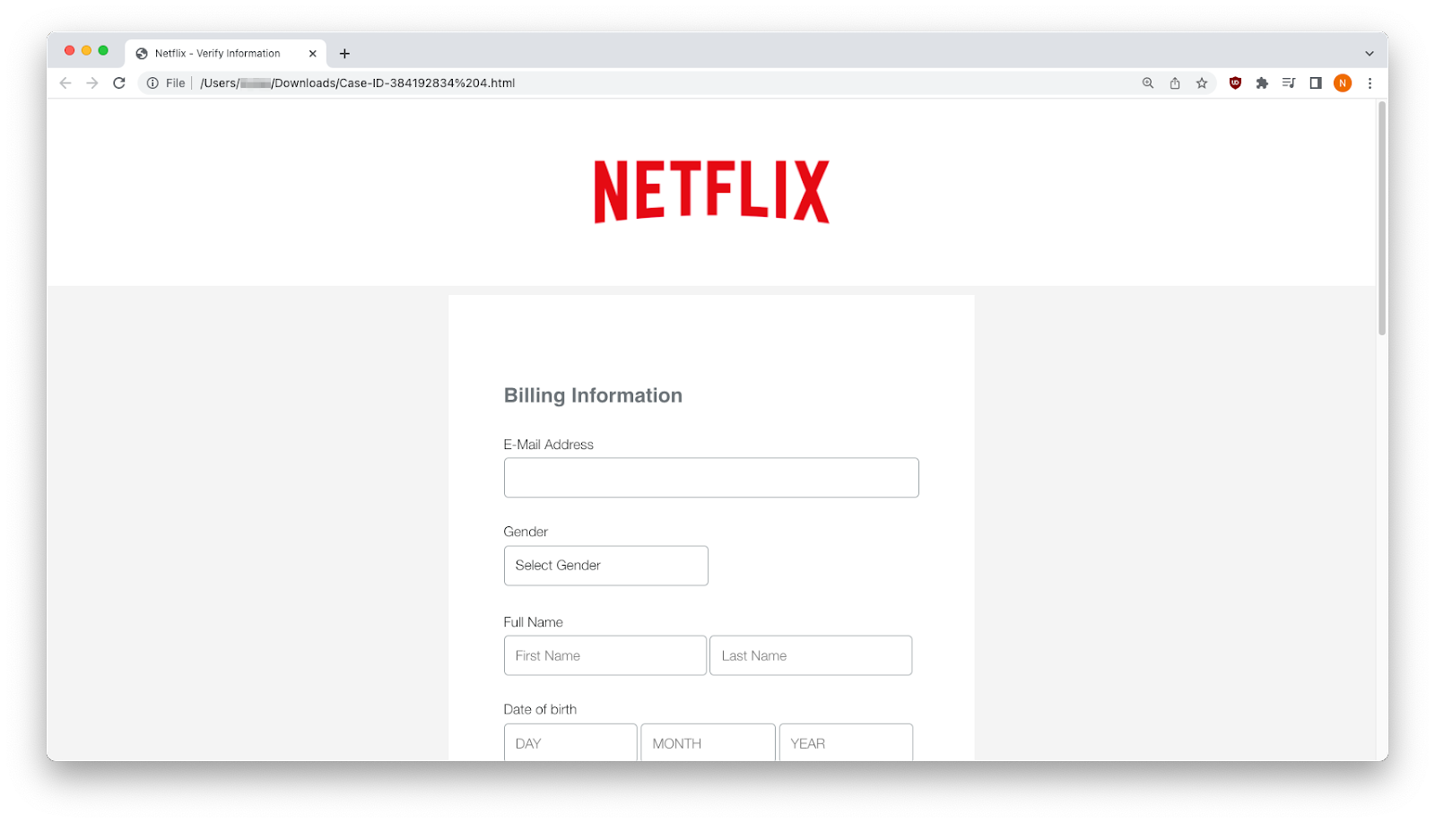Viewport: 1435px width, 823px height.
Task: Open the DAY date of birth field
Action: coord(570,742)
